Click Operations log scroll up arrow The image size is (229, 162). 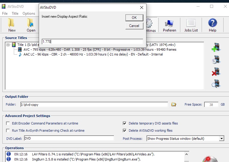click(186, 154)
